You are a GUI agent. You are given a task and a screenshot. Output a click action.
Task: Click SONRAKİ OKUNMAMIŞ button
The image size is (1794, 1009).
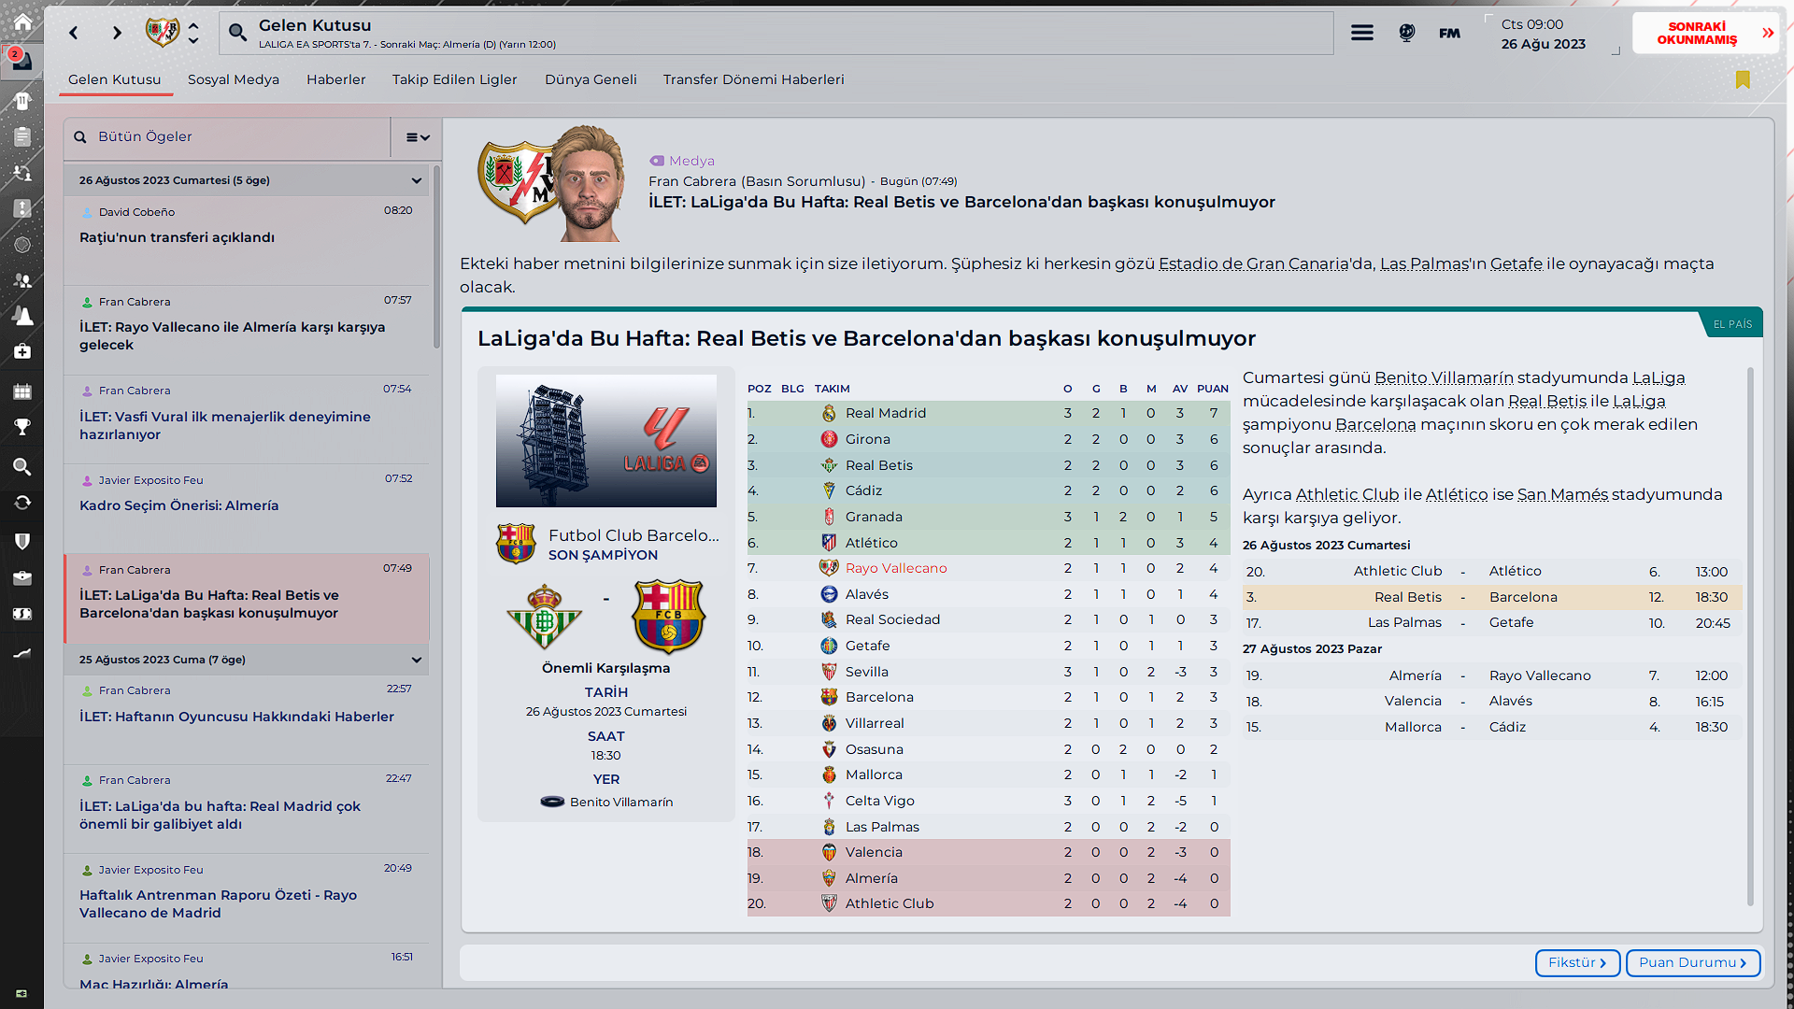point(1706,34)
